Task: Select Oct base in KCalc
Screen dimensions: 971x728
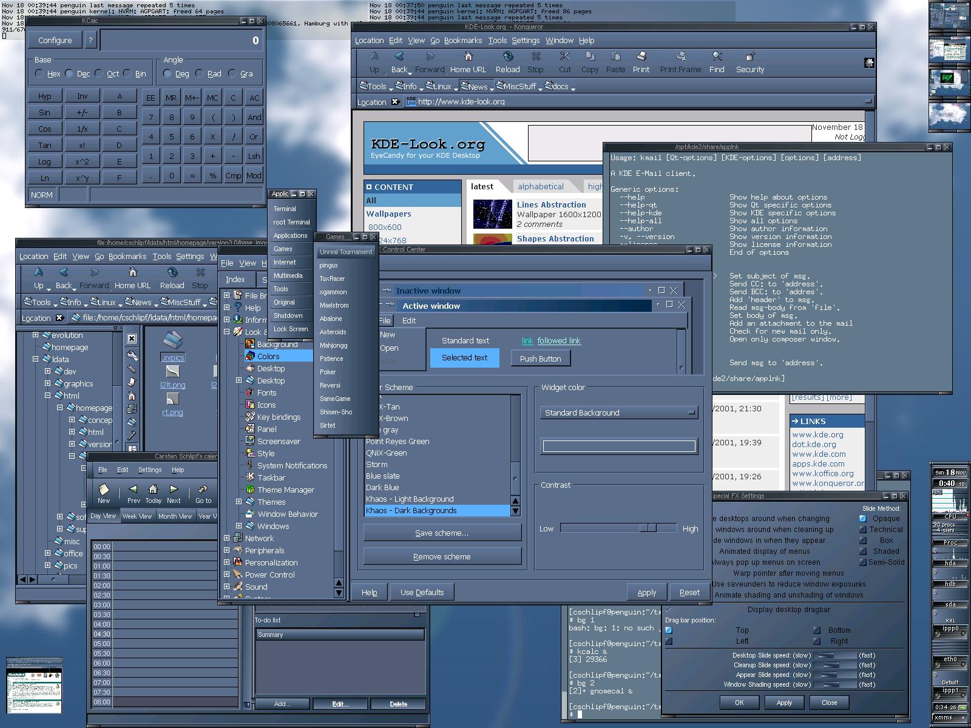Action: [99, 73]
